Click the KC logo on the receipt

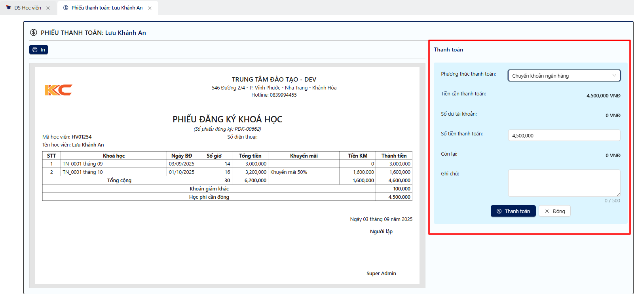pyautogui.click(x=58, y=90)
